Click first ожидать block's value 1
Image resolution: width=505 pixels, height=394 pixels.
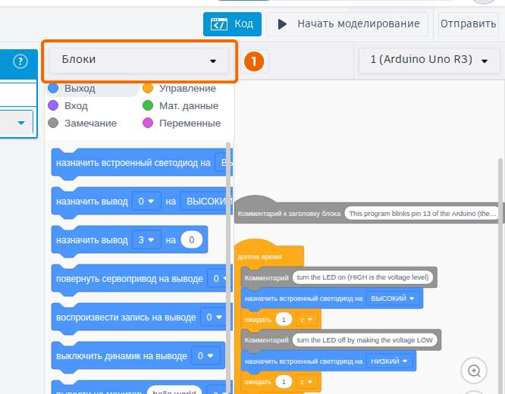coord(284,320)
